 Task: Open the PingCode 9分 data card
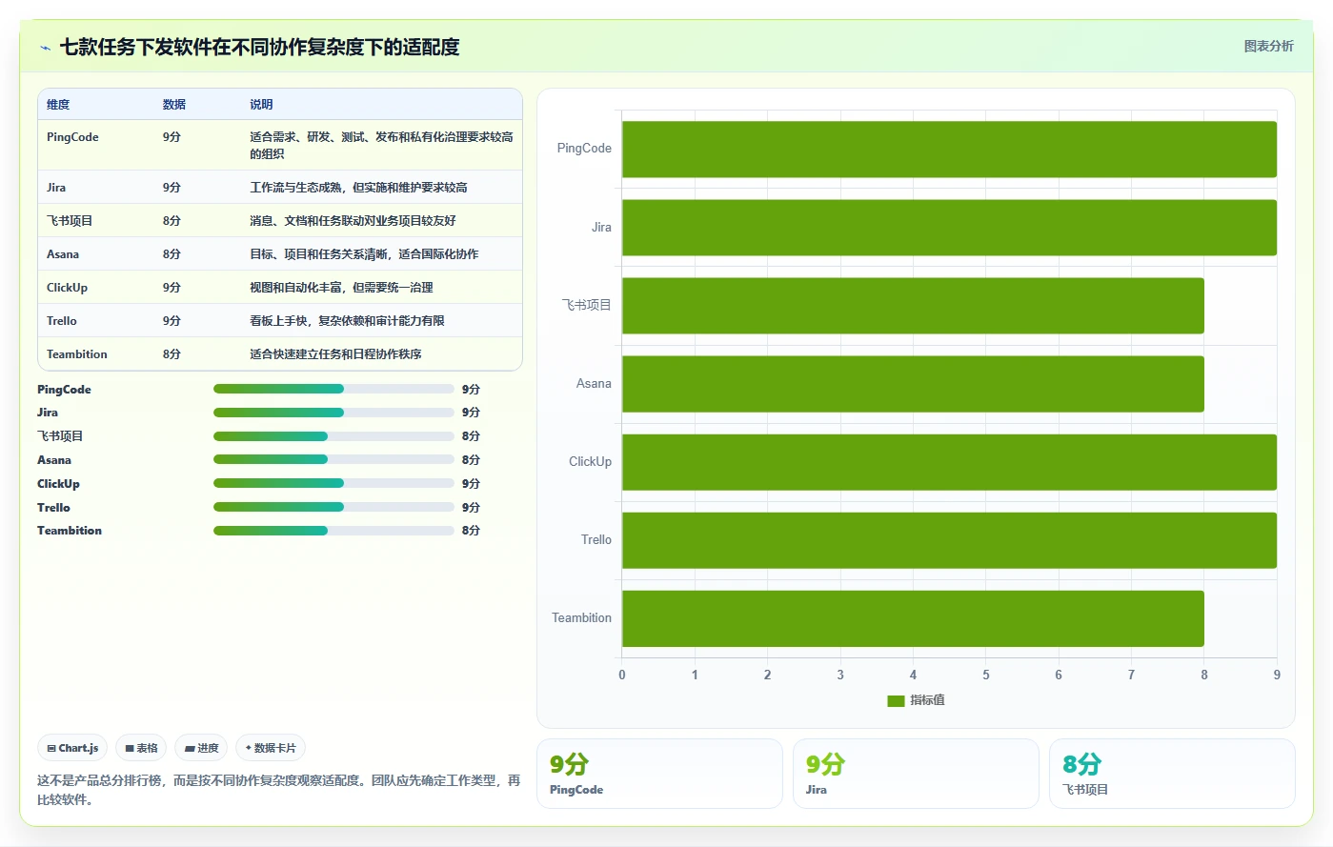(659, 774)
